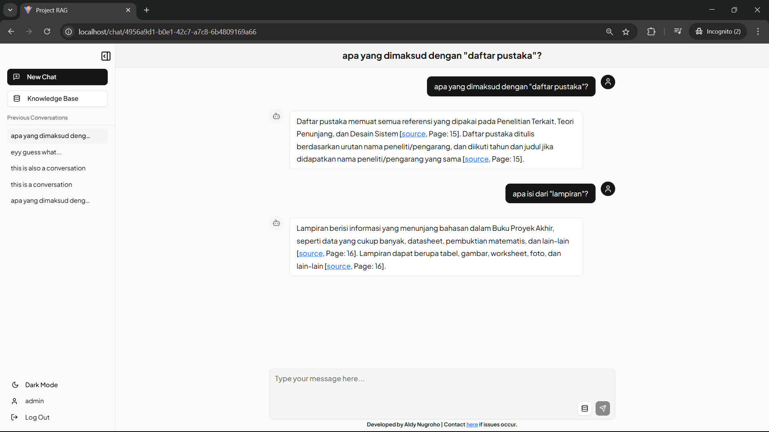The image size is (769, 432).
Task: Select "this is also a conversation" chat
Action: (48, 168)
